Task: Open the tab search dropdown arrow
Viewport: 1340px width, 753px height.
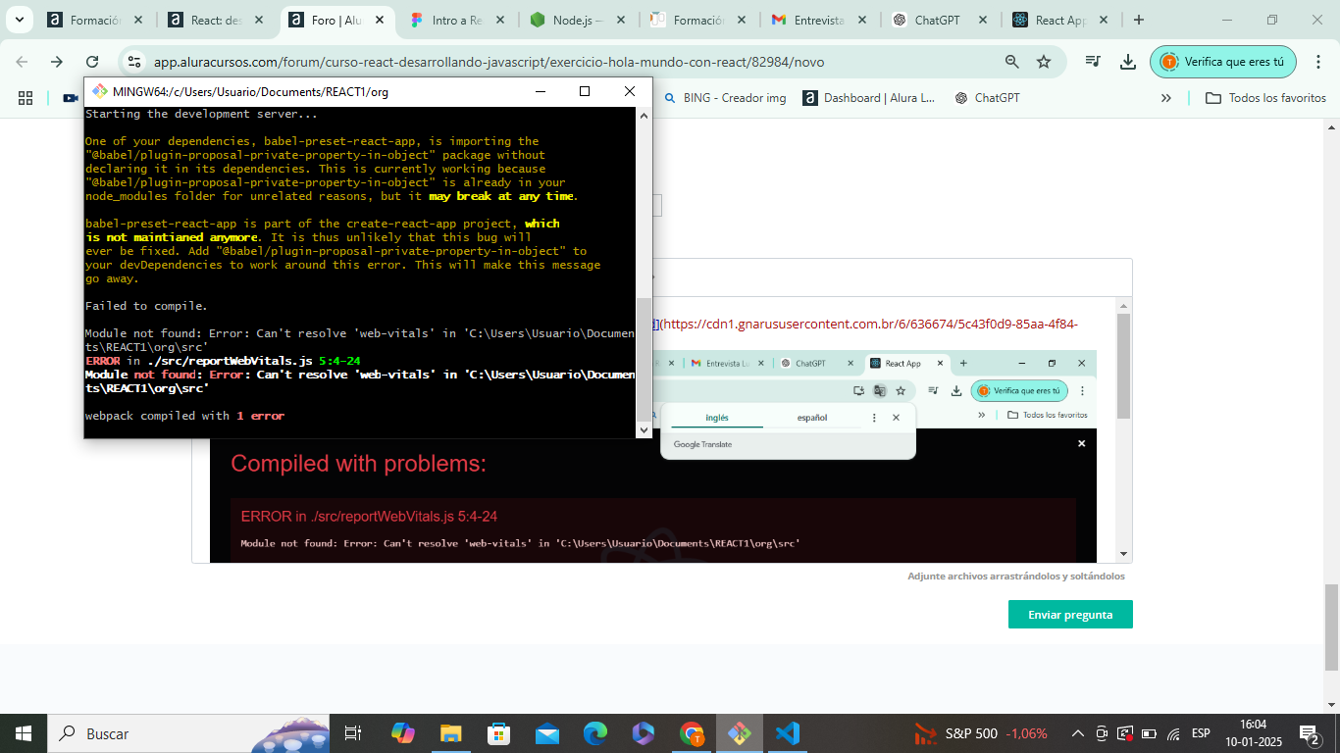Action: (19, 20)
